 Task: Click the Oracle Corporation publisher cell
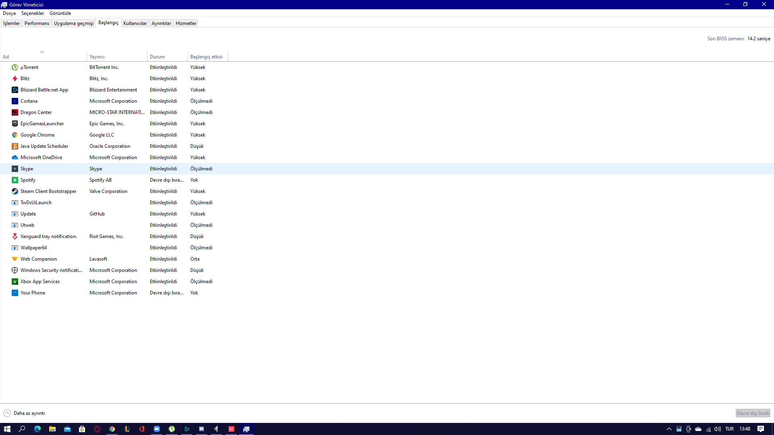(110, 146)
